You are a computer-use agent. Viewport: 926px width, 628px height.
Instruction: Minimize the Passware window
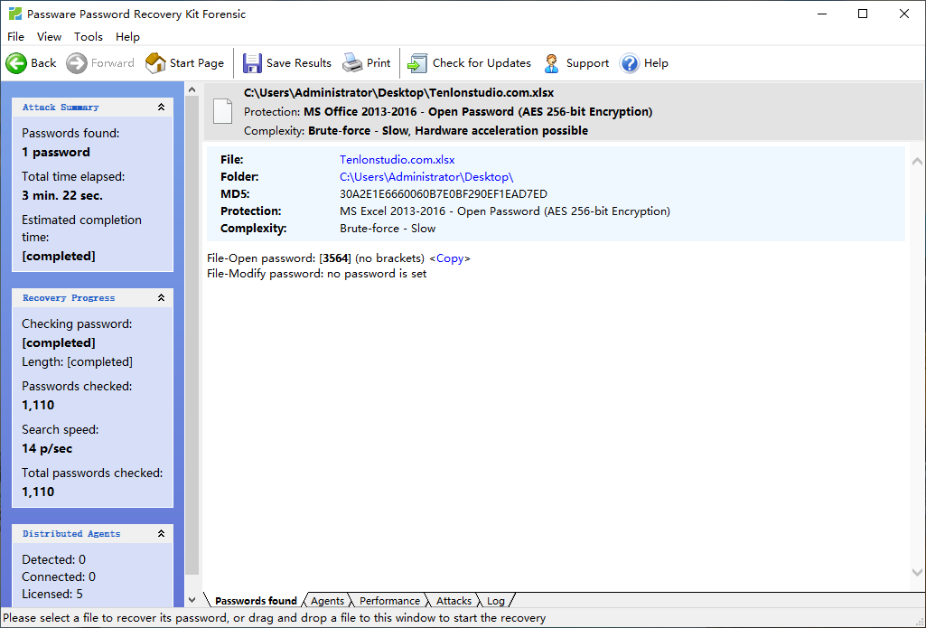click(822, 14)
